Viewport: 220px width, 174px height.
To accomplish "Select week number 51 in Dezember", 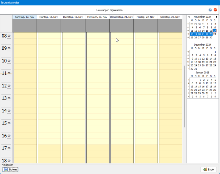I will point(188,62).
